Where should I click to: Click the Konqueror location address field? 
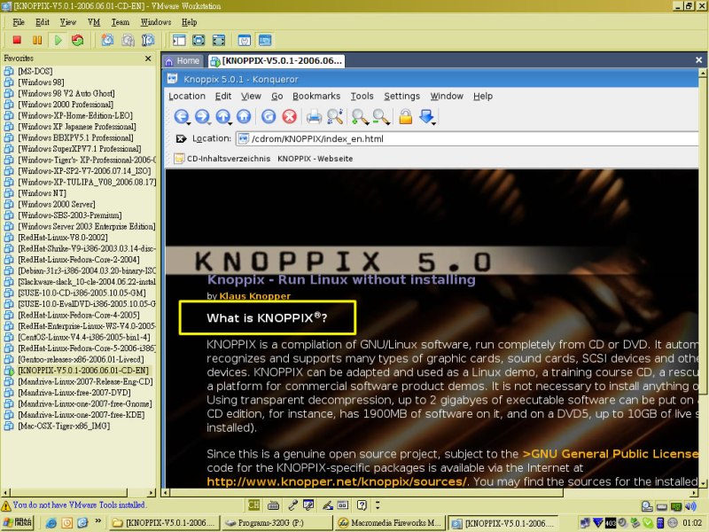click(x=468, y=139)
